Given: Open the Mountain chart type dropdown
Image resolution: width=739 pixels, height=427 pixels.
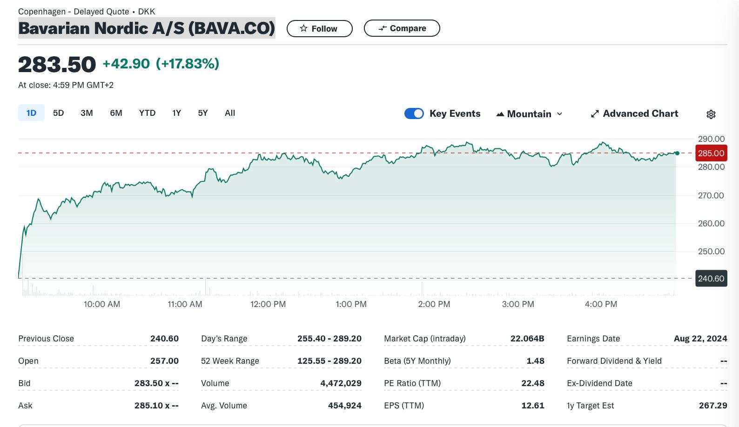Looking at the screenshot, I should (x=530, y=114).
